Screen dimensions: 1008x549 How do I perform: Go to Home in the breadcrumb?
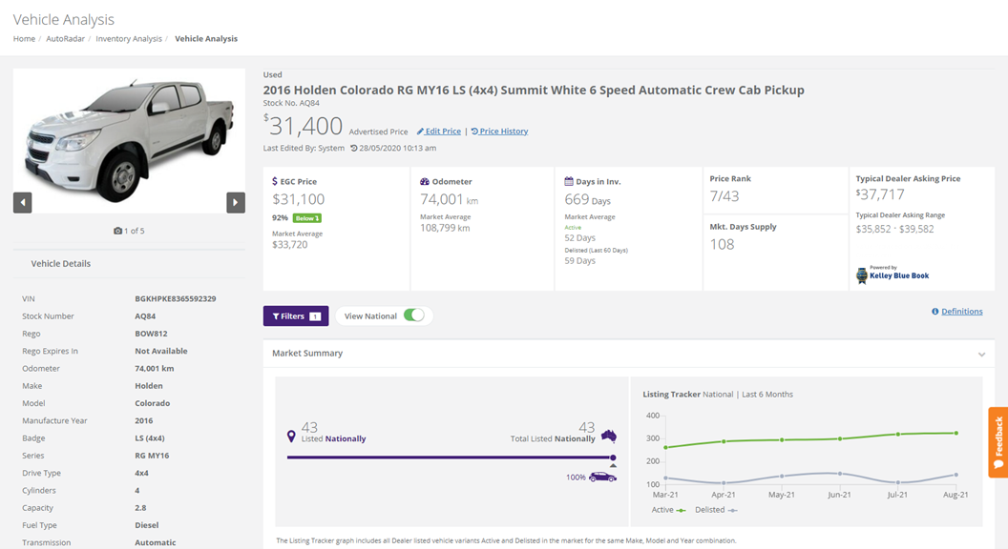[25, 38]
